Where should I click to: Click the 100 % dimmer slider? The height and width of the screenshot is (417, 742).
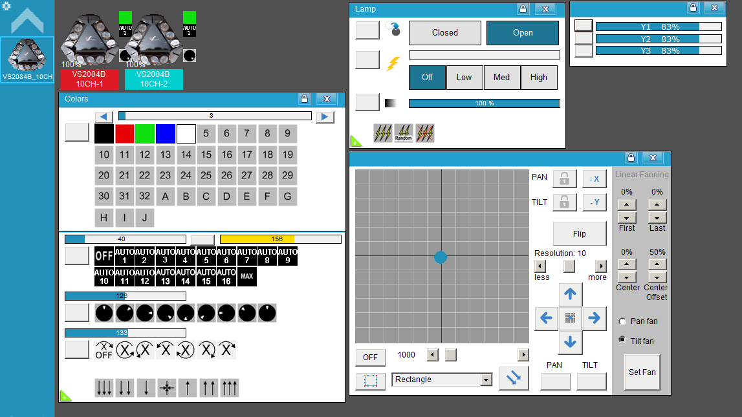click(x=484, y=103)
